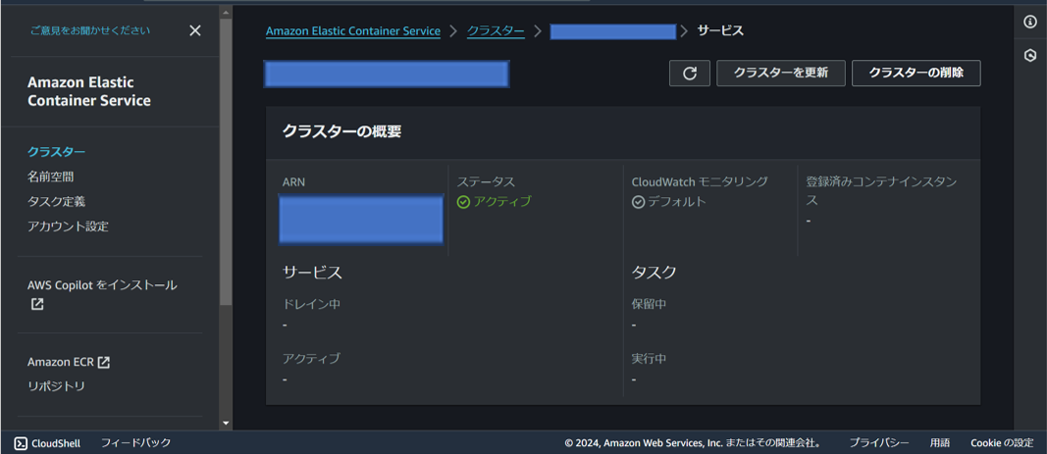The width and height of the screenshot is (1047, 454).
Task: Open AWS Copilot をインストール link
Action: click(102, 285)
